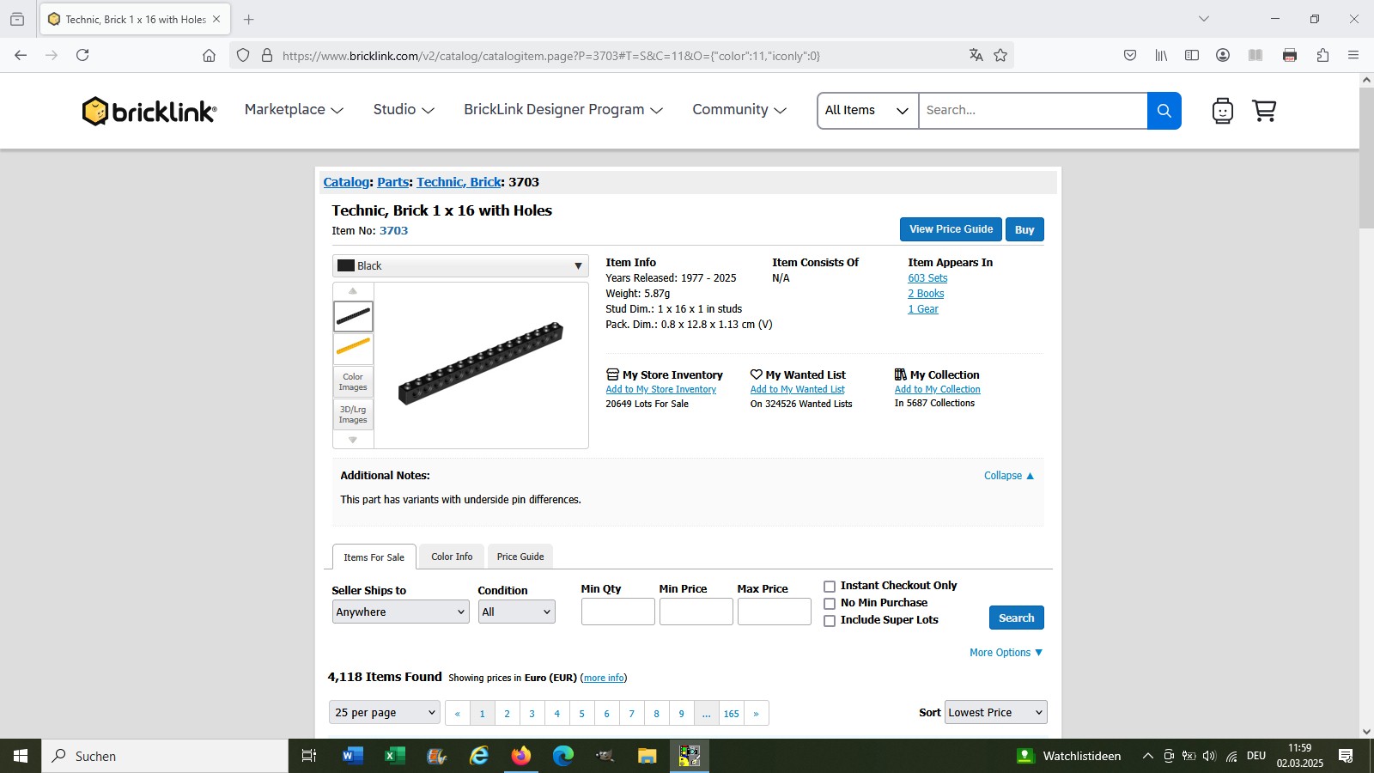Click the blue search magnifier button
Viewport: 1374px width, 773px height.
[1164, 111]
